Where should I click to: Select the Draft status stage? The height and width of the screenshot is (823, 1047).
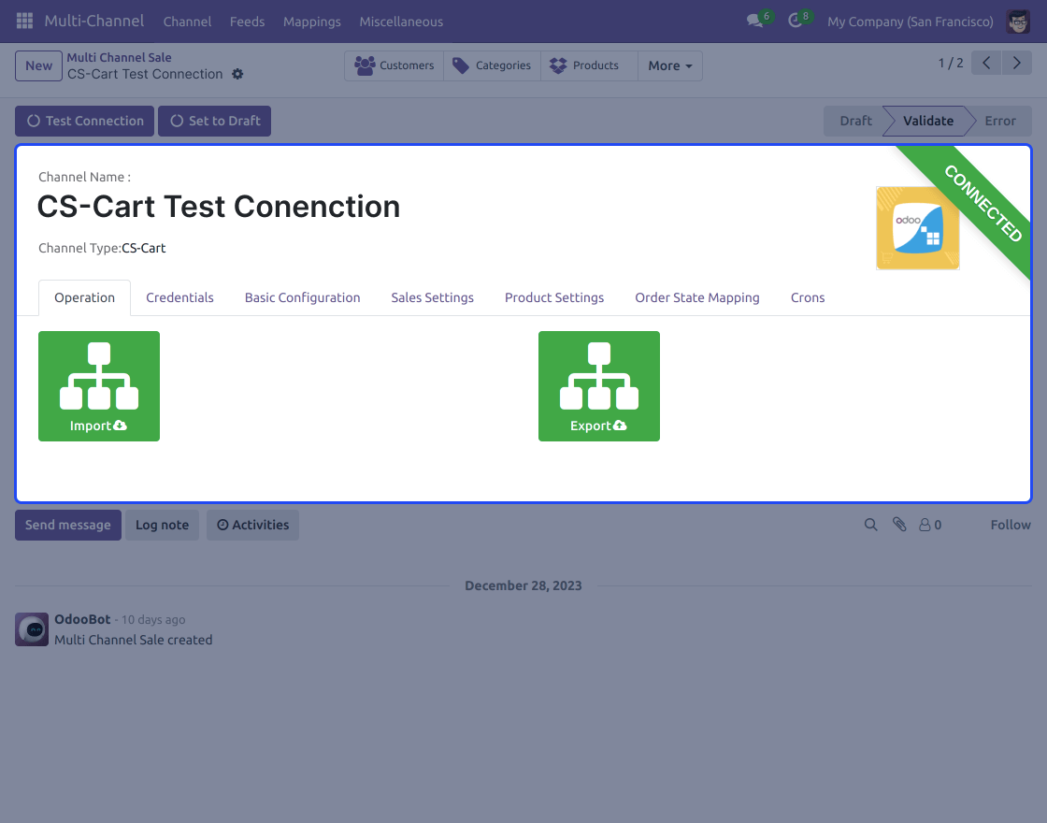(x=855, y=121)
